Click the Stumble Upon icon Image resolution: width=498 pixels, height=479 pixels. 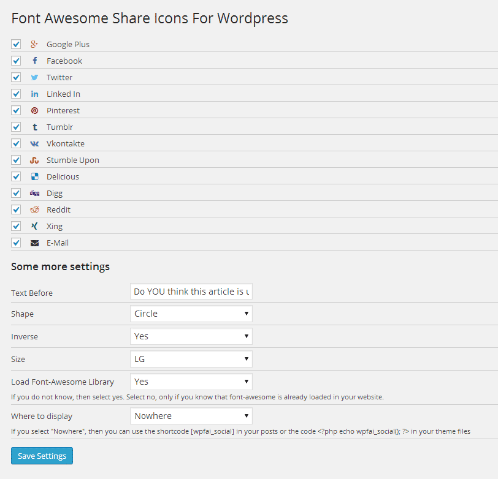click(x=34, y=160)
